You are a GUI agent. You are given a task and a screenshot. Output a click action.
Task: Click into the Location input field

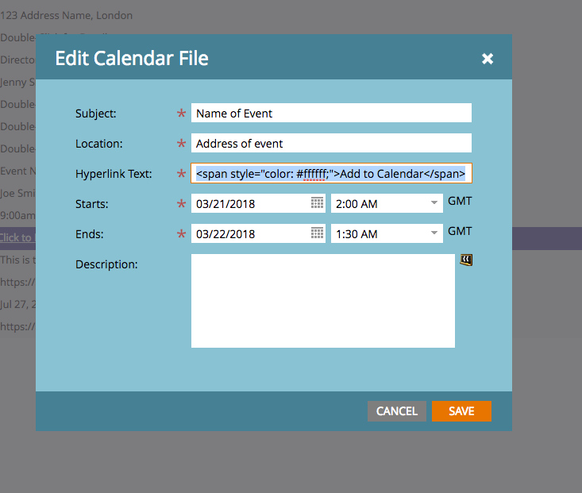pos(331,143)
